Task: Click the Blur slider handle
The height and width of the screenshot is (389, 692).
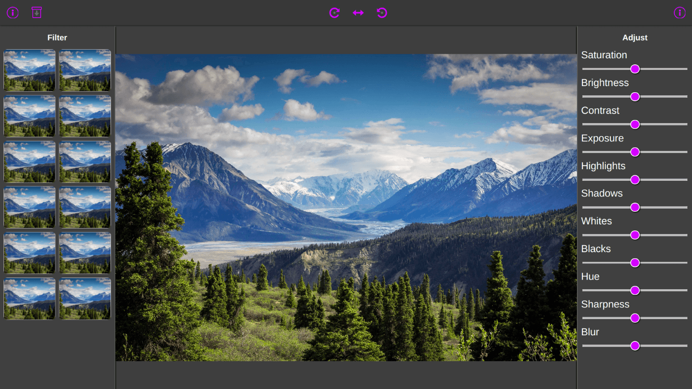Action: [635, 346]
